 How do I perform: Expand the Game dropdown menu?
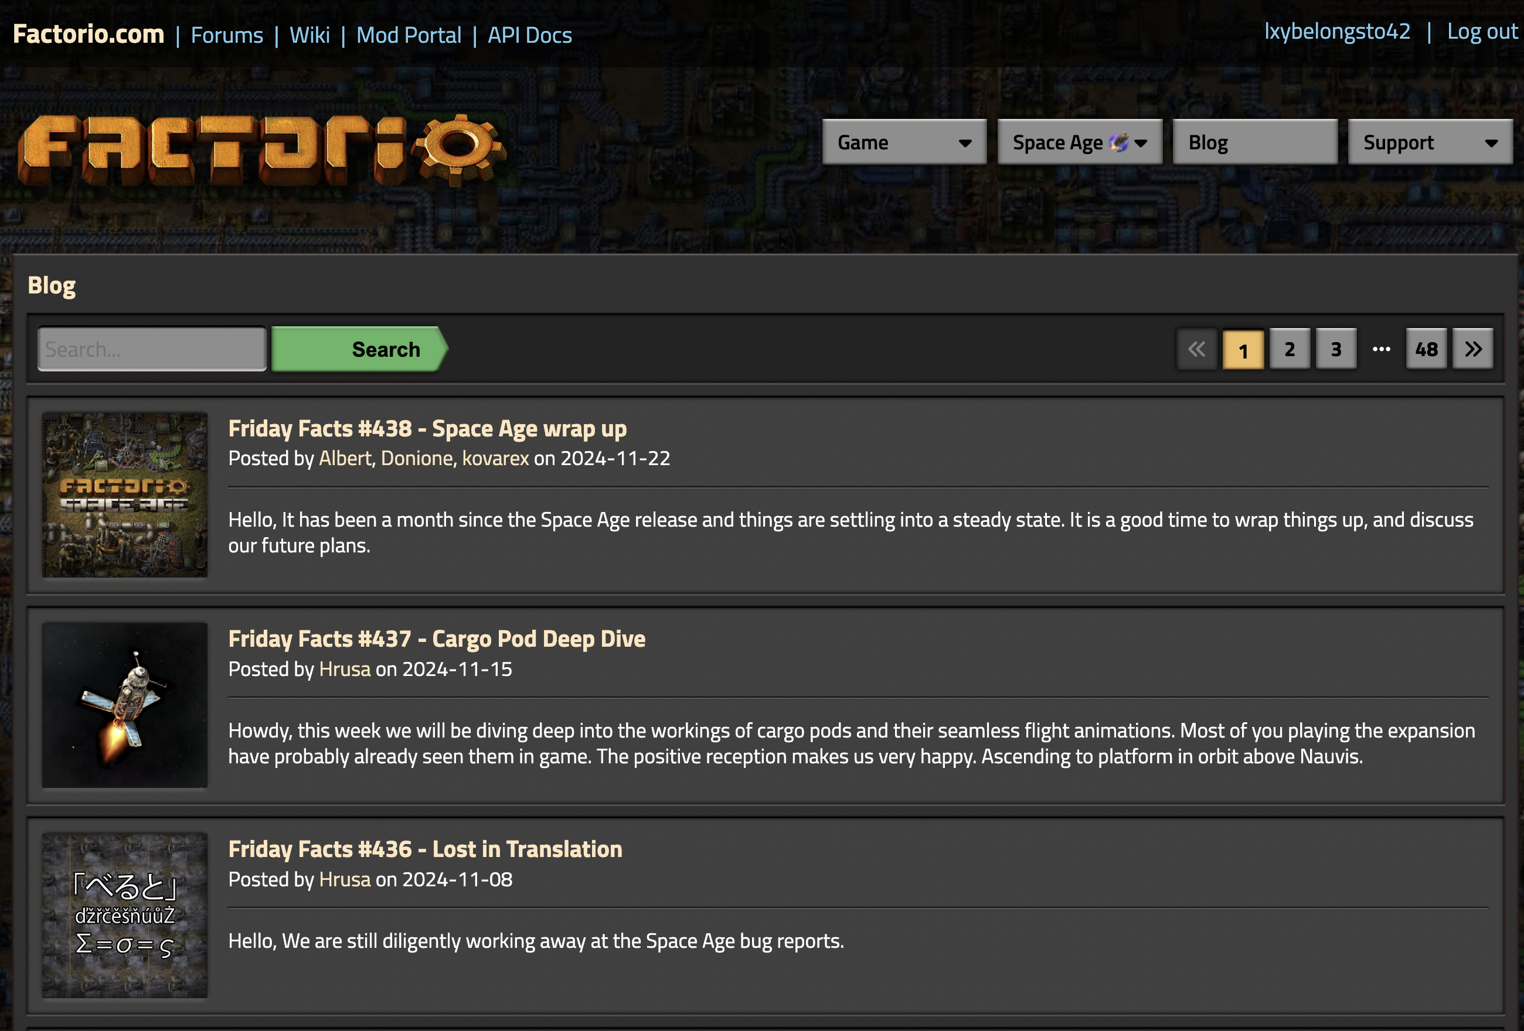(904, 142)
